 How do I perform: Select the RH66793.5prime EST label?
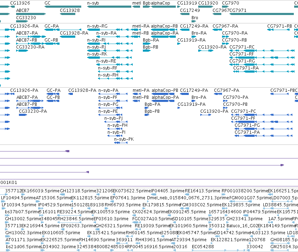(x=123, y=205)
